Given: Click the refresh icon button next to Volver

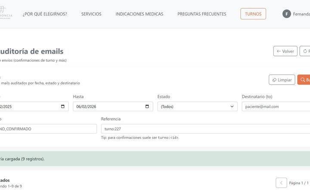Looking at the screenshot, I should (305, 51).
